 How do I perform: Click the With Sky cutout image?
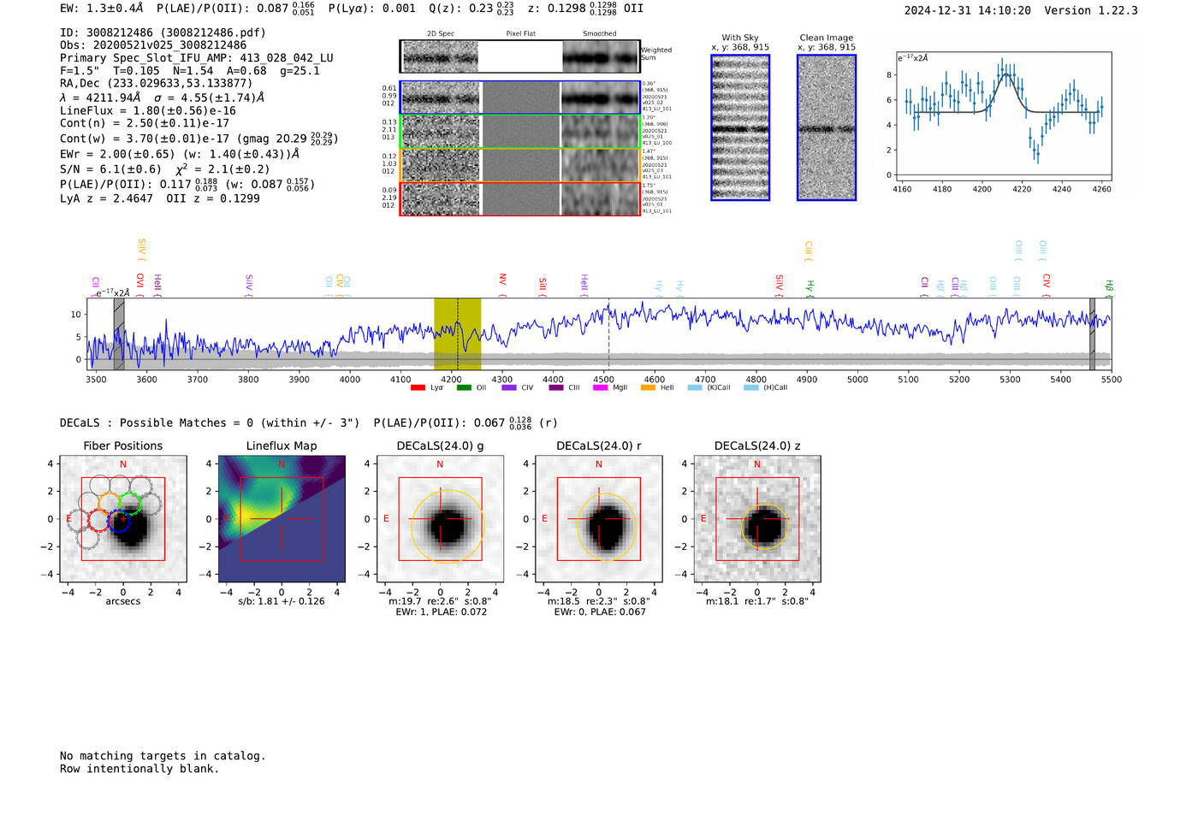tap(740, 127)
